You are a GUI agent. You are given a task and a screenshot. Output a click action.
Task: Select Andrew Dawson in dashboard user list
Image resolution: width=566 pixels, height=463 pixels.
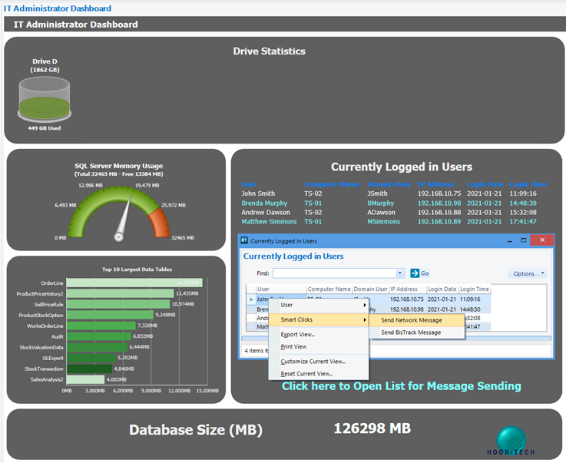(x=266, y=213)
